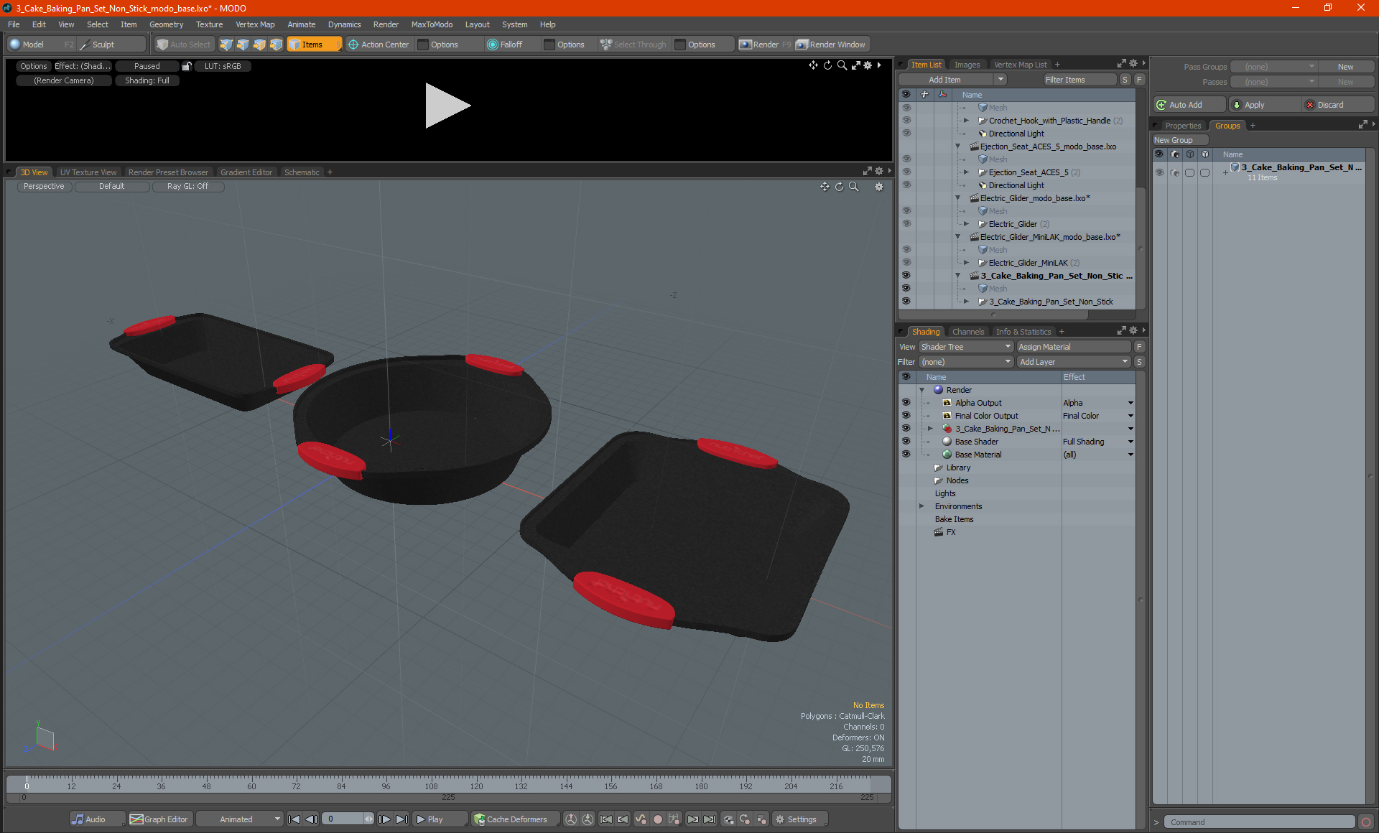This screenshot has width=1379, height=833.
Task: Click the Auto Add button
Action: coord(1189,105)
